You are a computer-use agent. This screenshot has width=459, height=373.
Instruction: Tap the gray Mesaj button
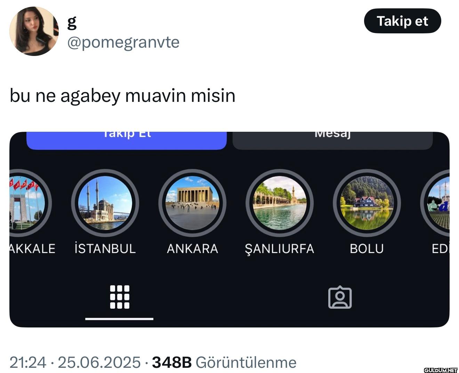(332, 141)
